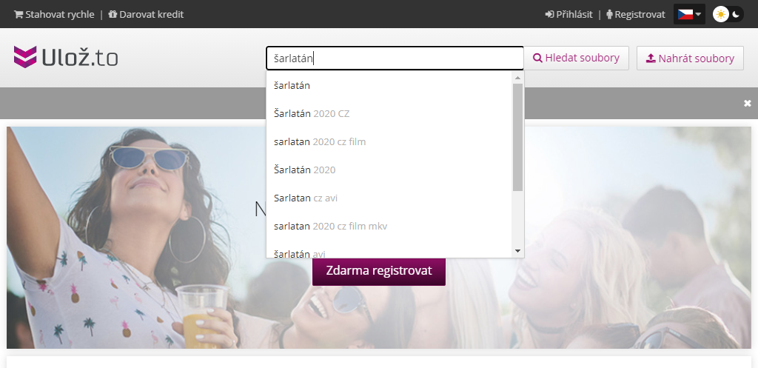Click the shopping cart icon for Stahovat rychle
Viewport: 758px width, 368px height.
(19, 14)
